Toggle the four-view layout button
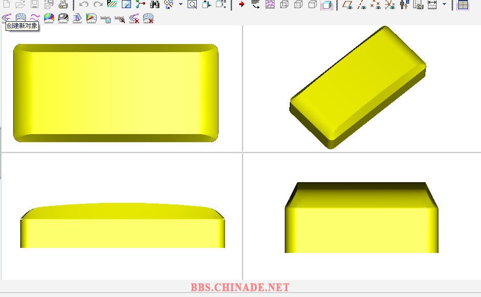 pos(463,5)
